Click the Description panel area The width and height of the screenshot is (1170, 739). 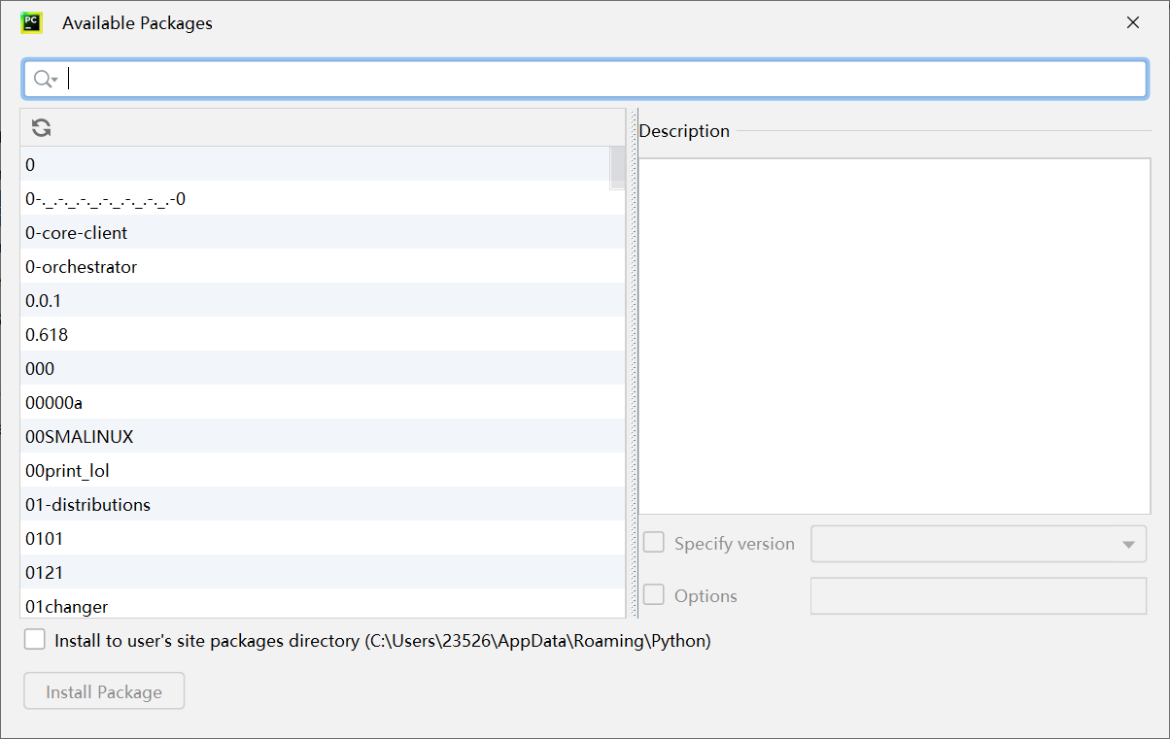892,335
